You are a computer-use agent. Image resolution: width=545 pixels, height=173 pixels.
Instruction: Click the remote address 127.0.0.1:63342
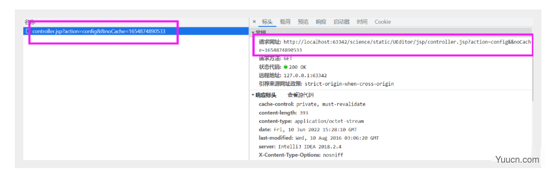point(305,75)
